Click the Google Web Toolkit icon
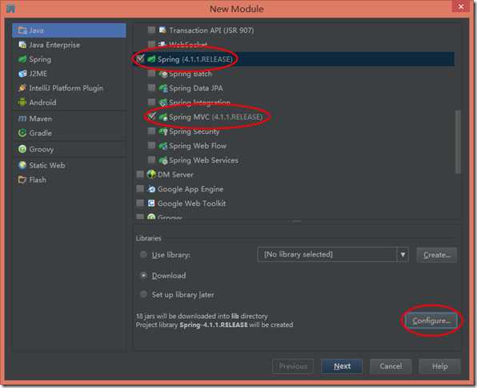 pos(151,203)
